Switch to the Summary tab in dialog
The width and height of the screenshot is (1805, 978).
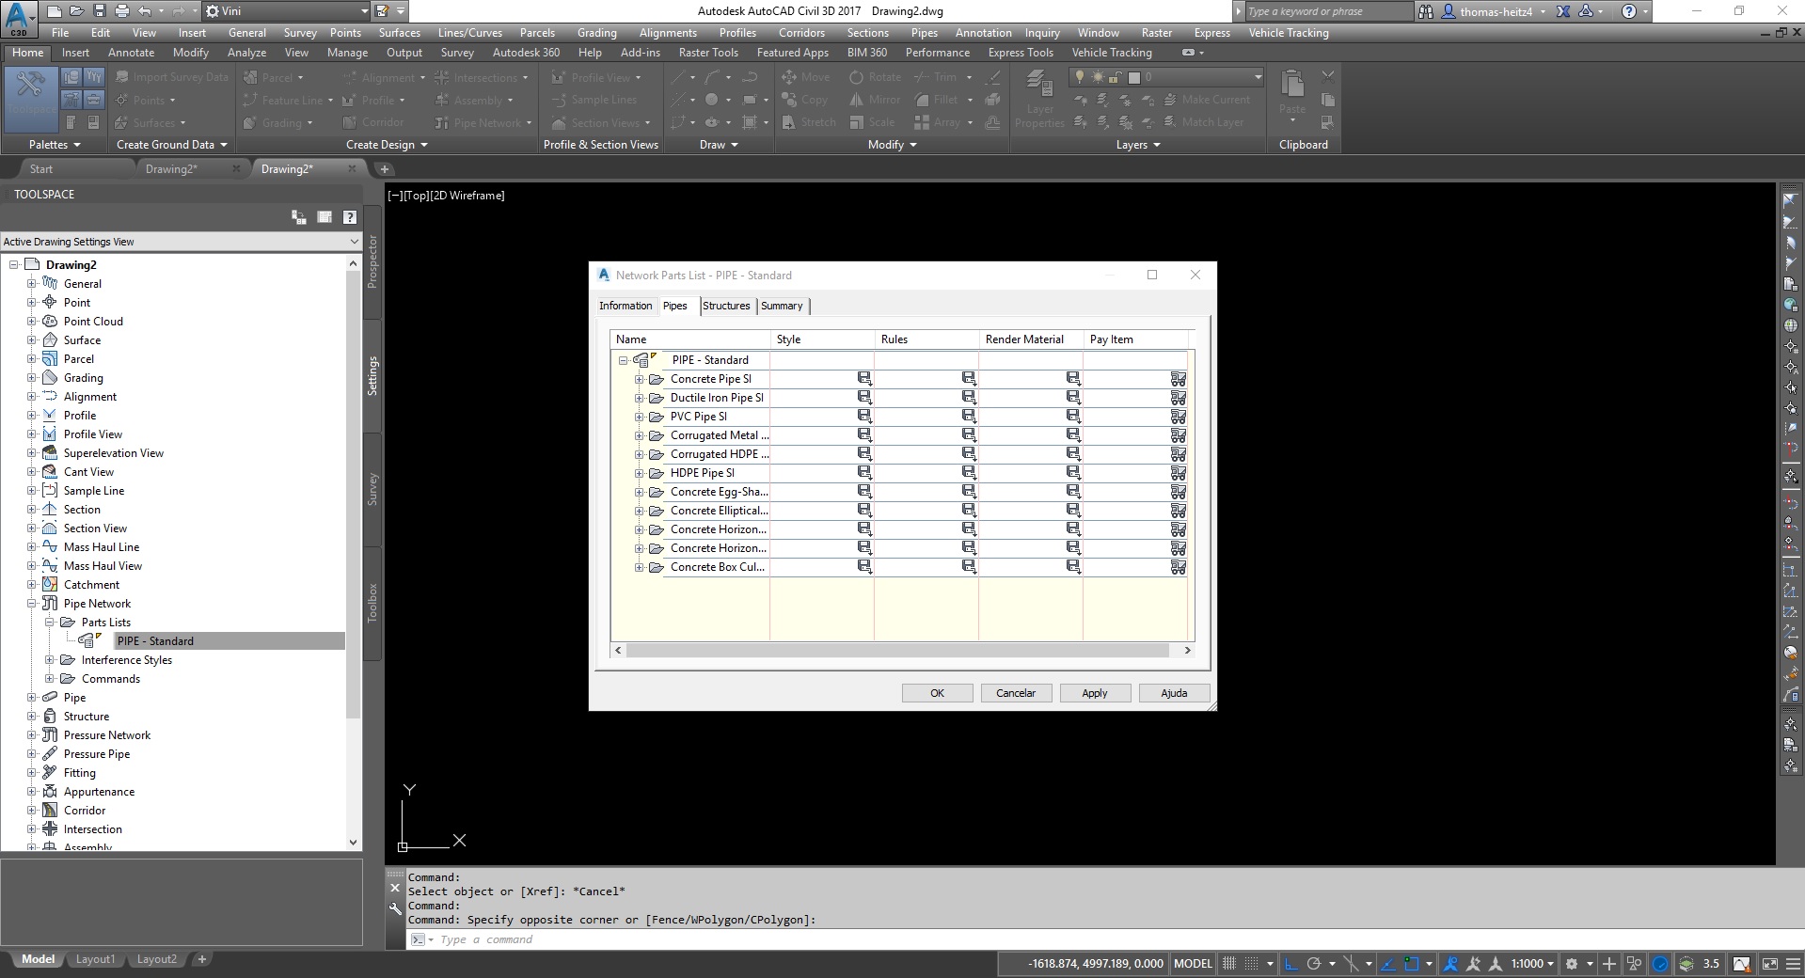(782, 306)
